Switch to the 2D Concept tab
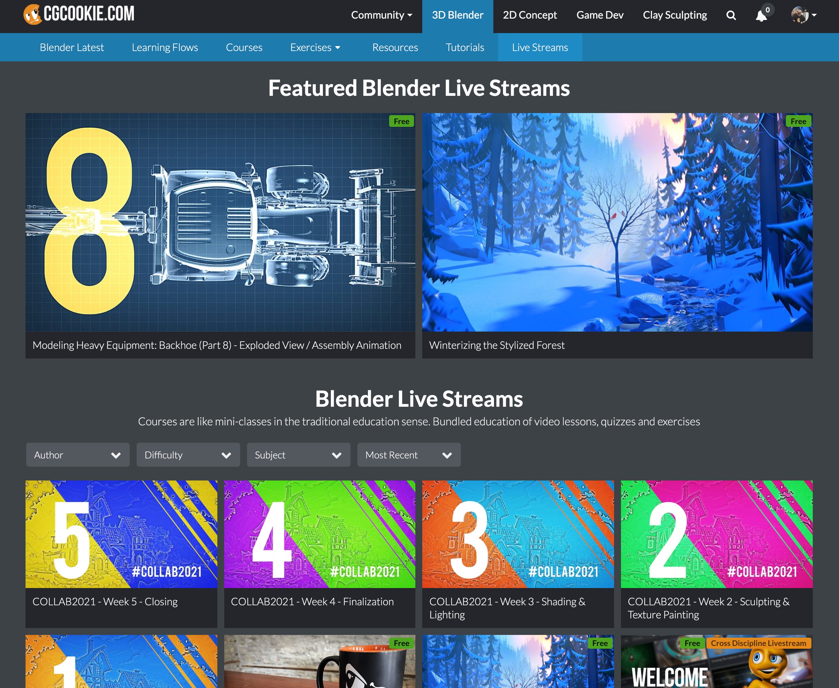 coord(530,15)
